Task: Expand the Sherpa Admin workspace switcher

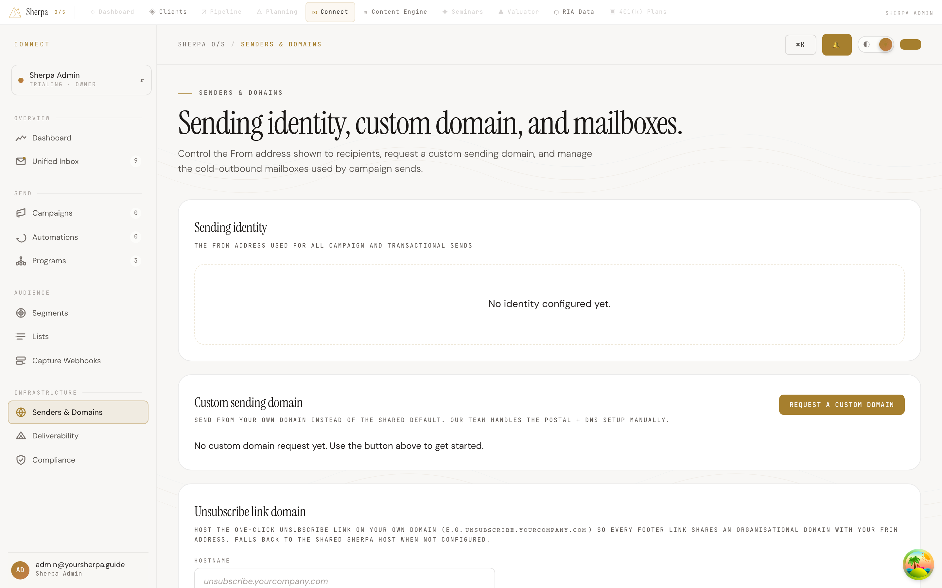Action: pos(81,80)
